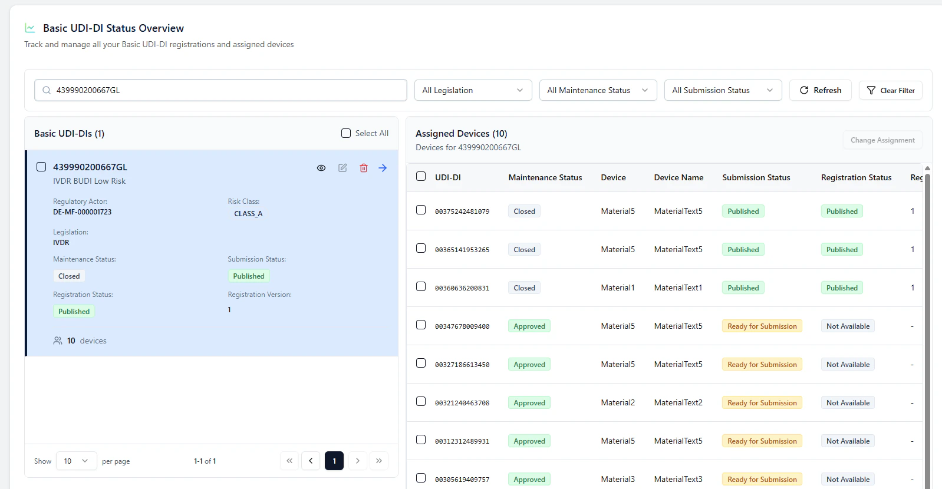Click the Clear Filter button
942x489 pixels.
[890, 90]
